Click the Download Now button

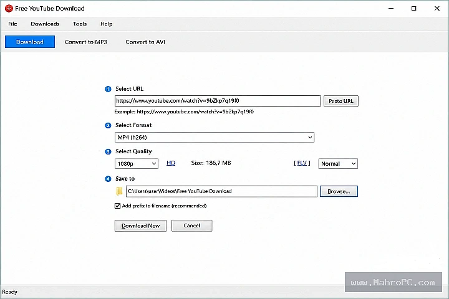(x=140, y=225)
